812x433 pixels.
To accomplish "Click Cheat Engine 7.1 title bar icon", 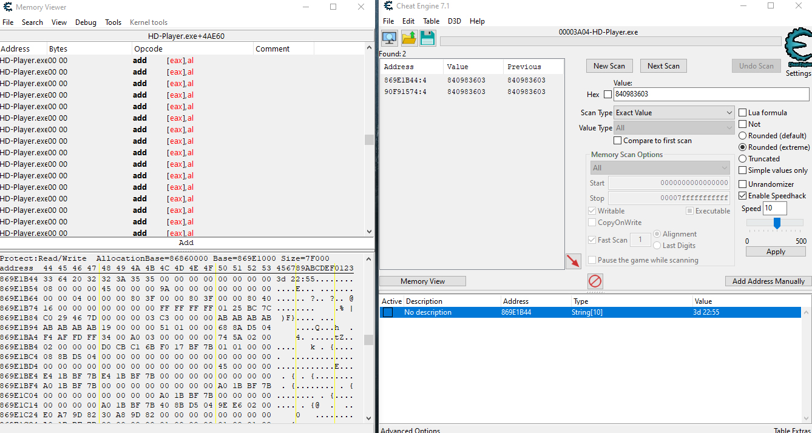I will point(388,6).
